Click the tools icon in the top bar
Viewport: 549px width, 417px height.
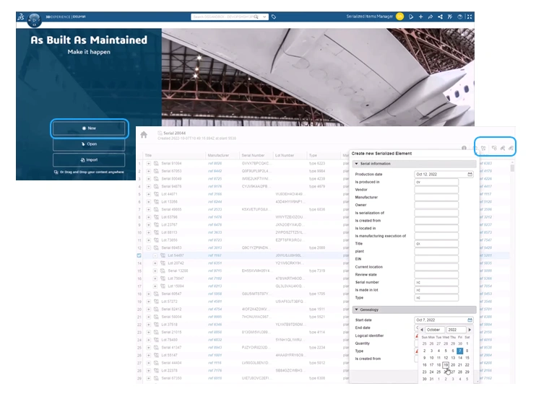(450, 17)
